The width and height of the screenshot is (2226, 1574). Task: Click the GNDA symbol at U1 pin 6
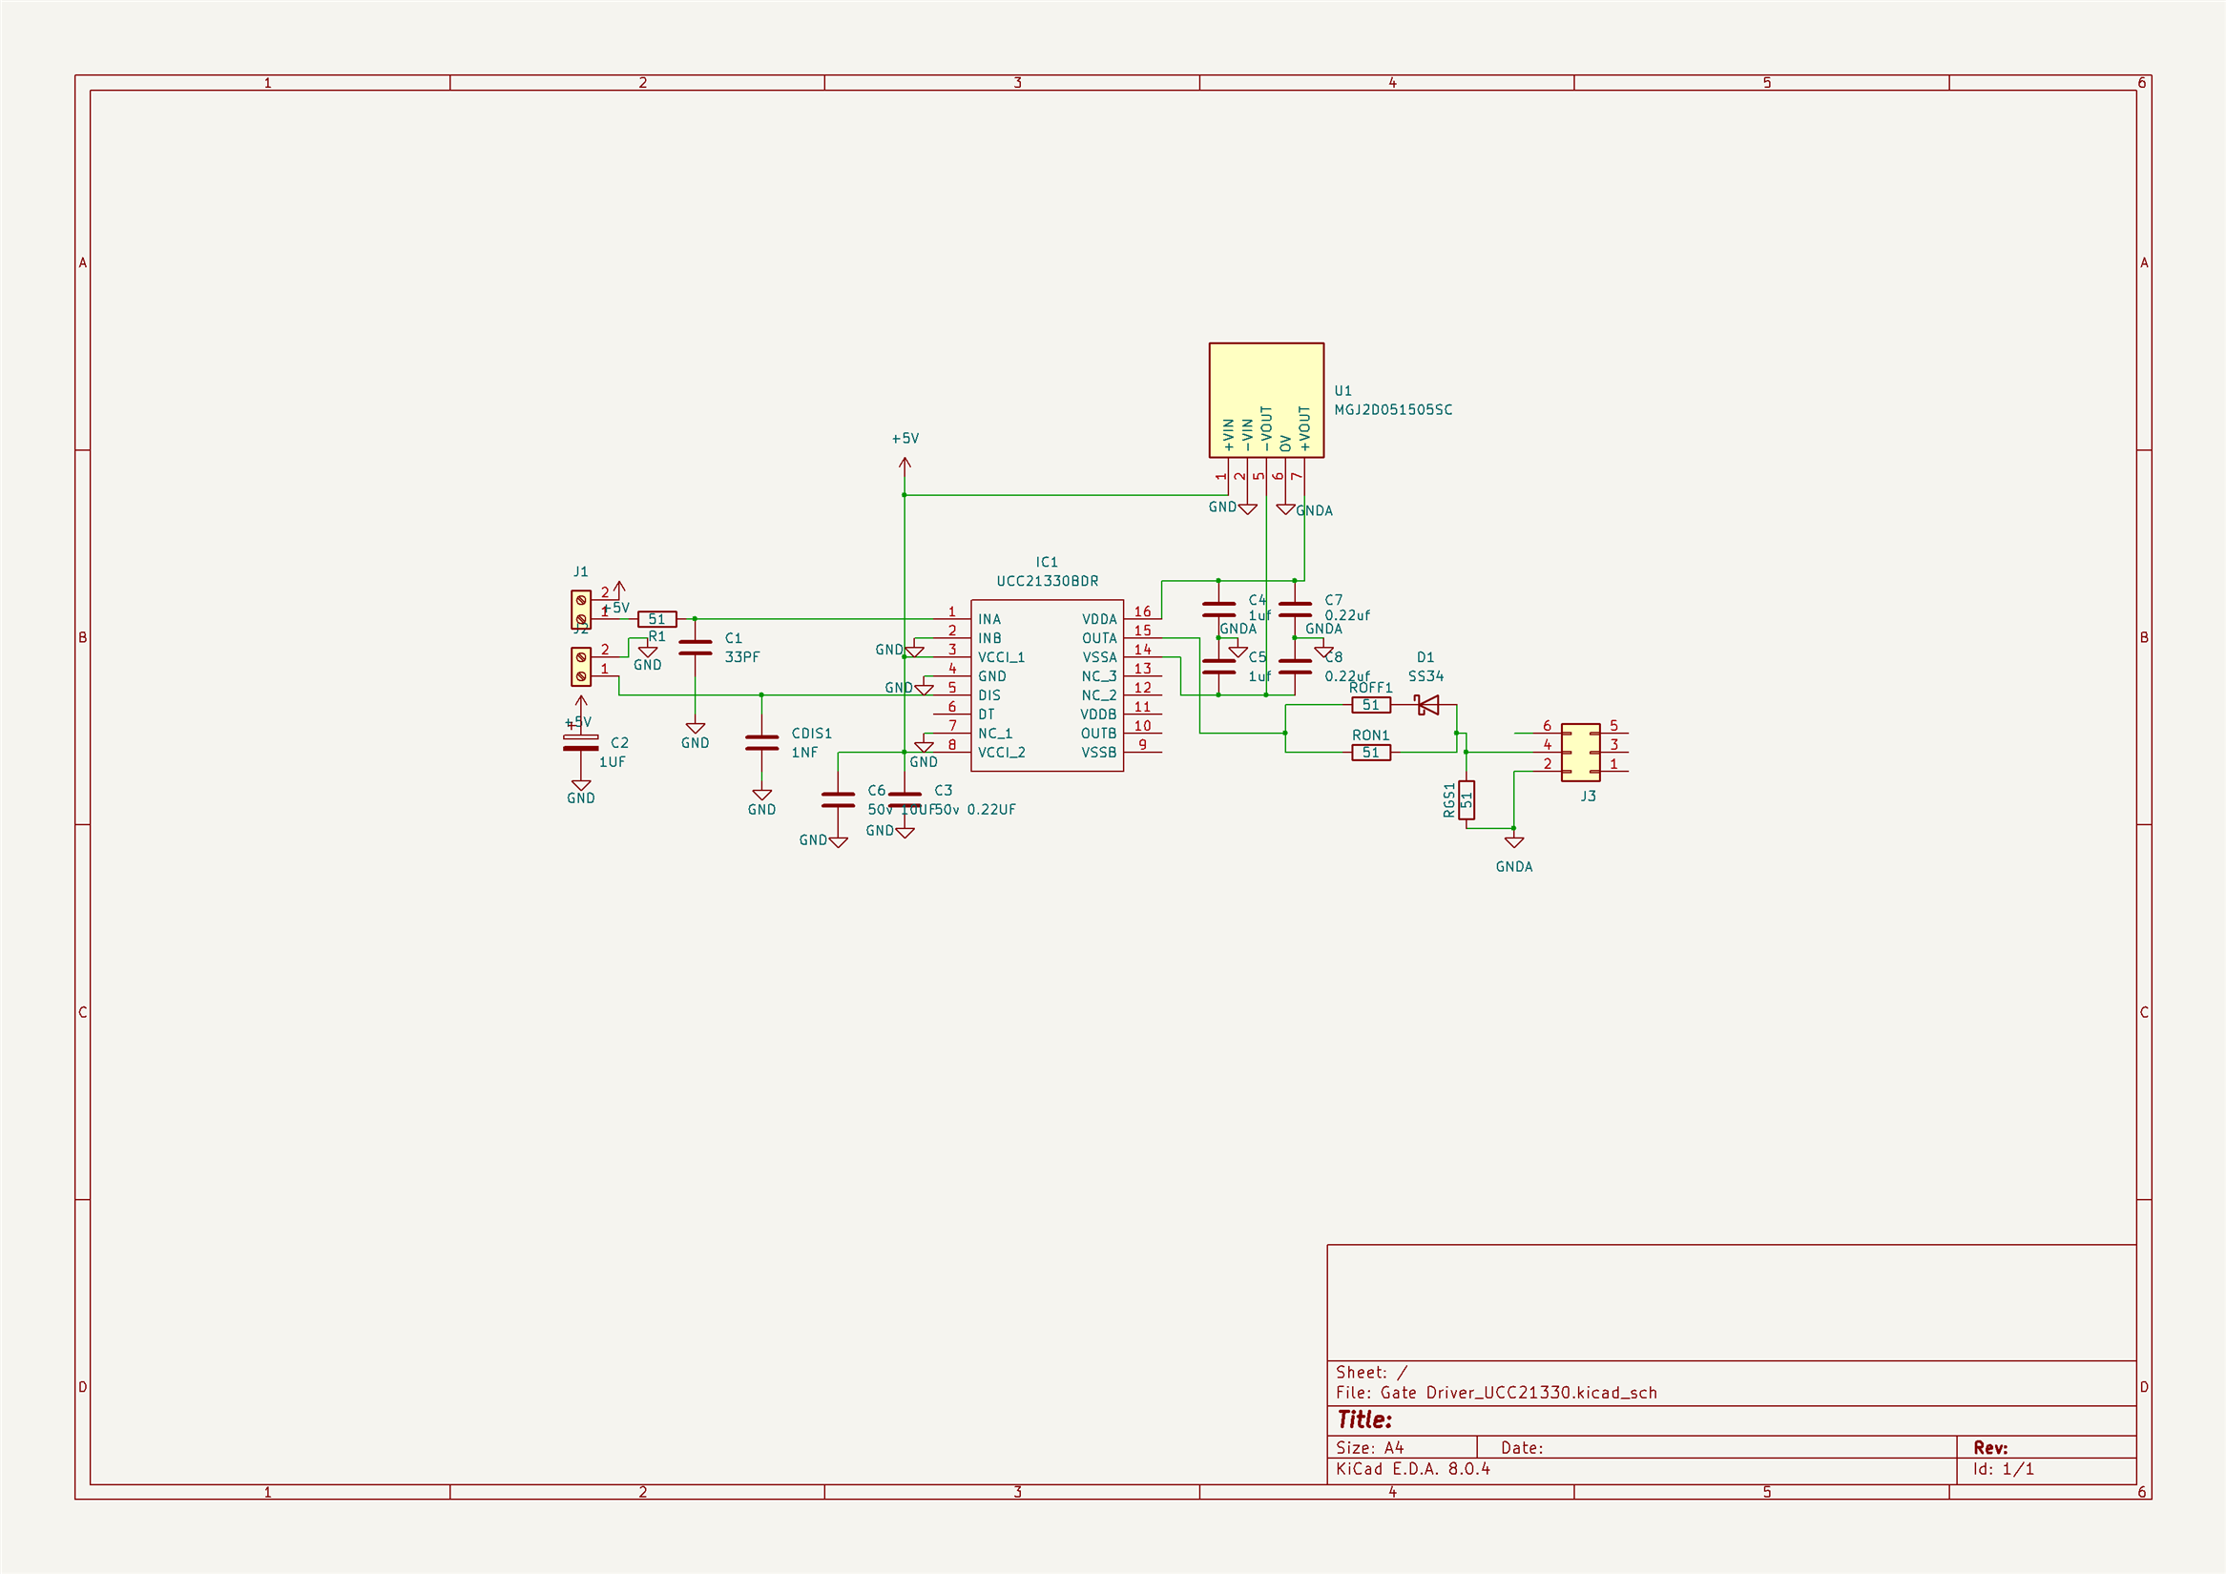click(1285, 508)
